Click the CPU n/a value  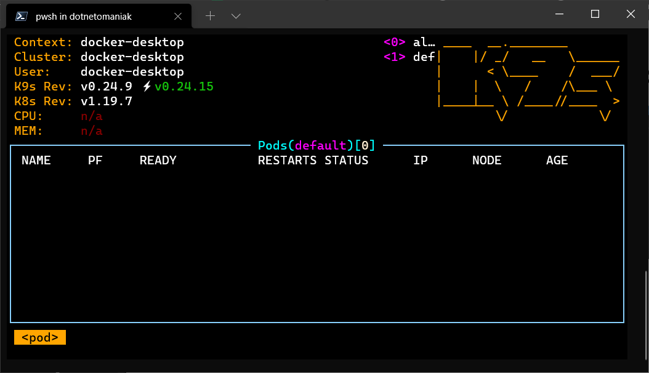tap(92, 116)
